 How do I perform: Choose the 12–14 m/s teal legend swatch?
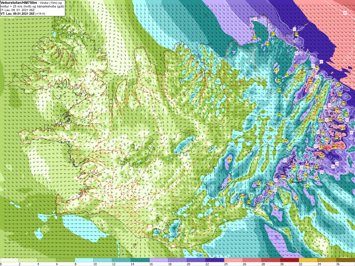tap(121, 260)
